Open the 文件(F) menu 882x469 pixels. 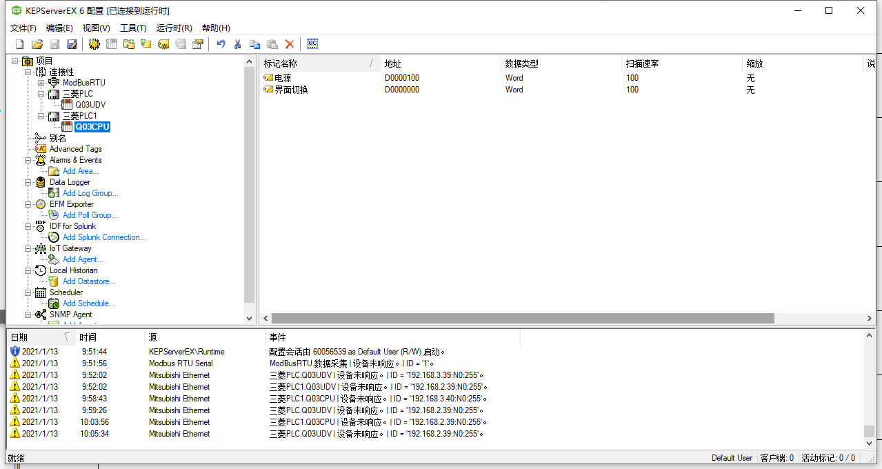(23, 28)
